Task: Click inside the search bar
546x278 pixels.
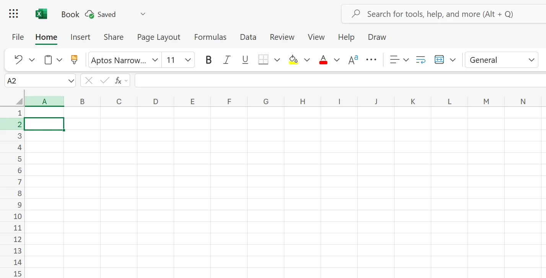Action: [440, 14]
